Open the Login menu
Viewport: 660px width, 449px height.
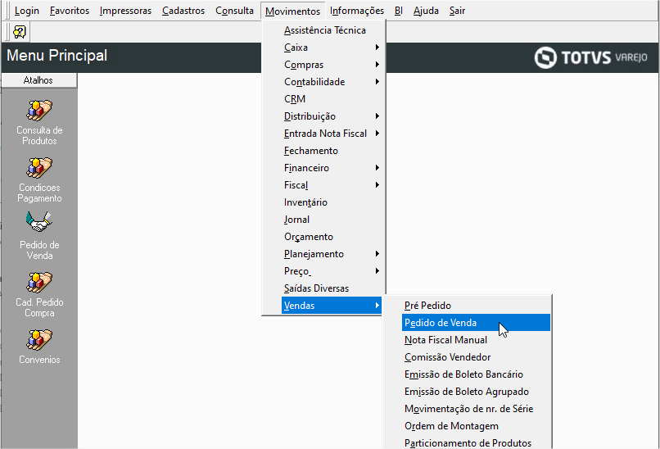(27, 11)
